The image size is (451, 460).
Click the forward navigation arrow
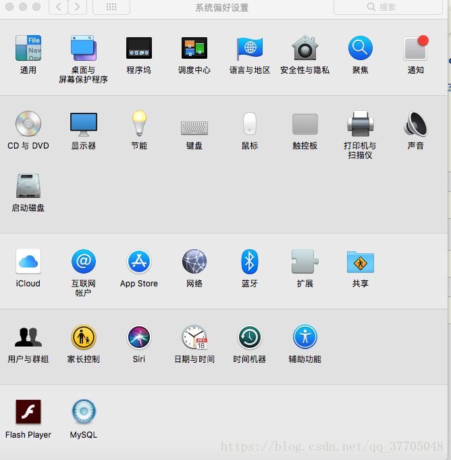[x=78, y=7]
